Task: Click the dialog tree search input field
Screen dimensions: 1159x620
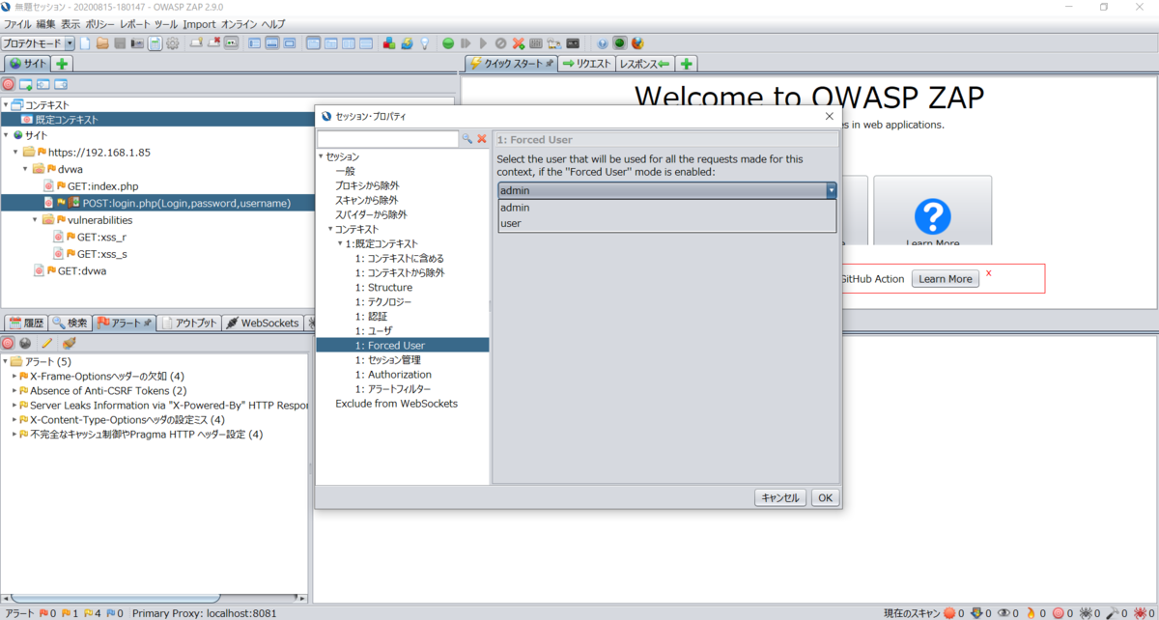Action: tap(388, 140)
